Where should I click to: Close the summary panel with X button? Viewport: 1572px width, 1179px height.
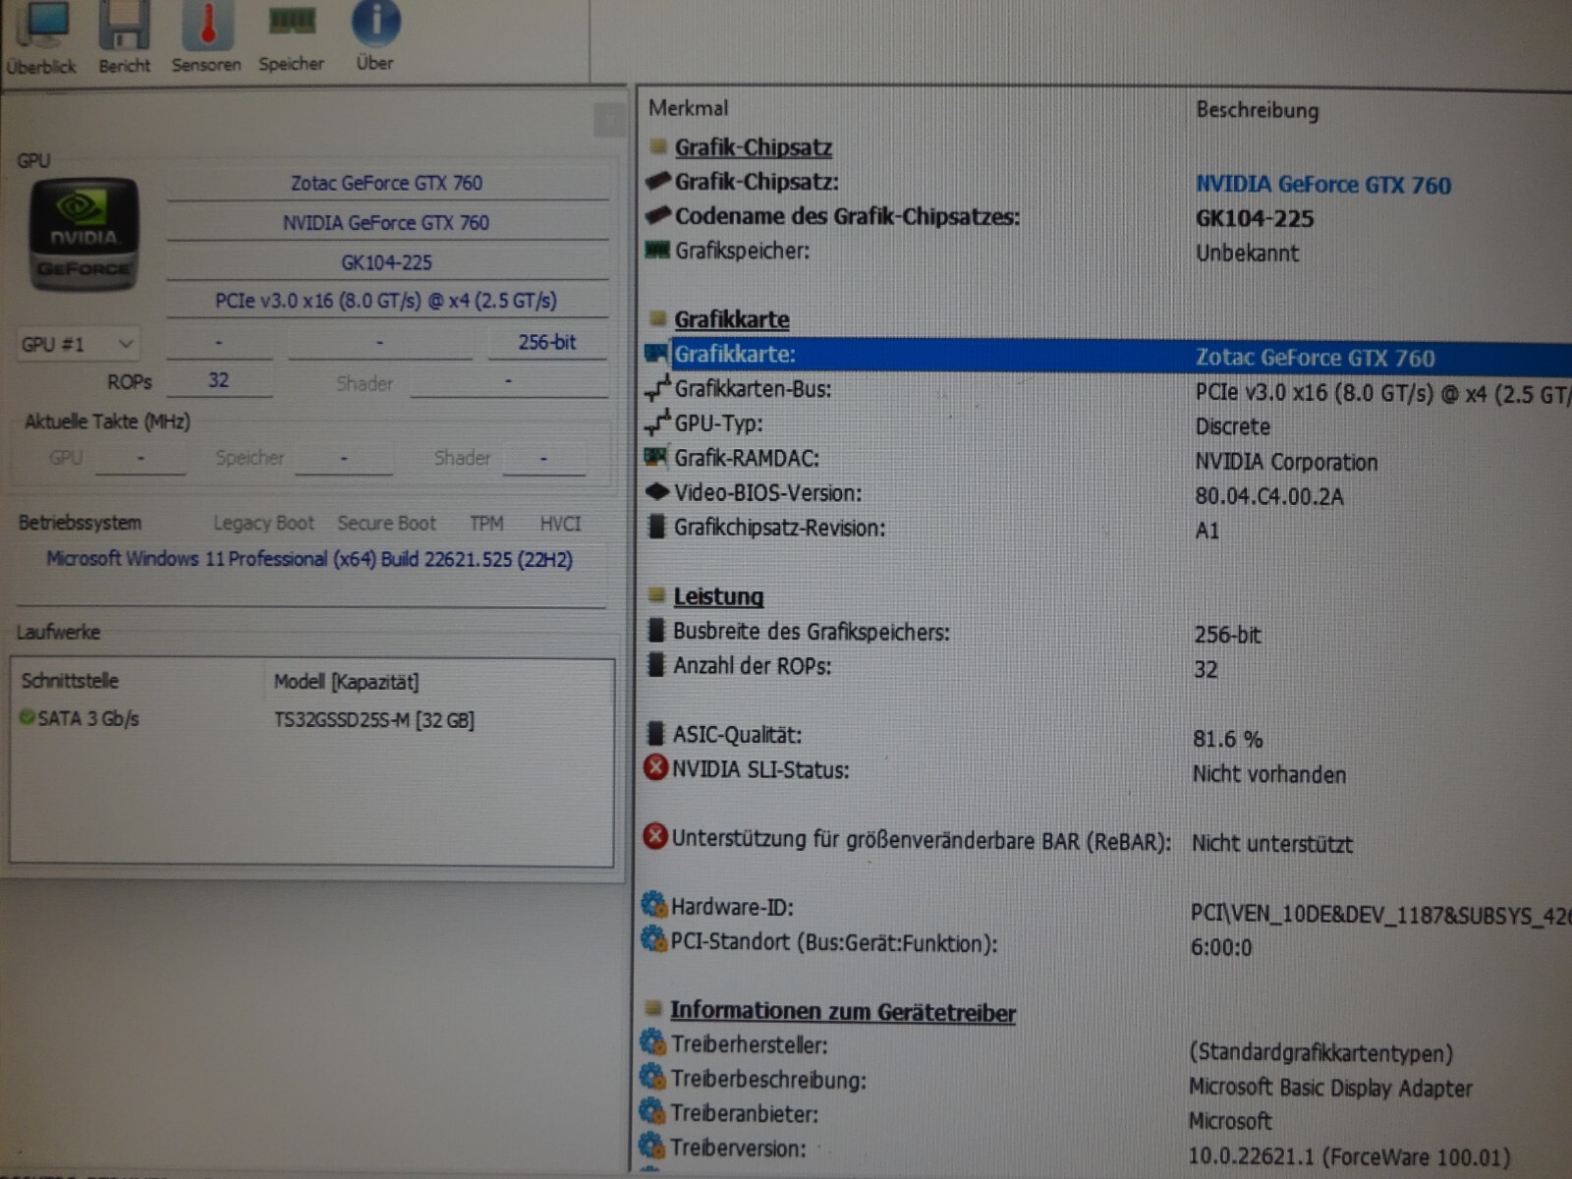[609, 121]
